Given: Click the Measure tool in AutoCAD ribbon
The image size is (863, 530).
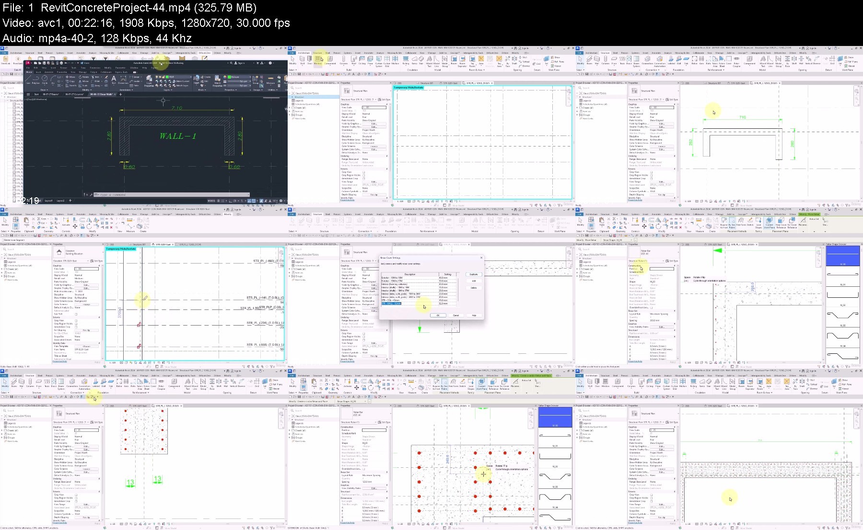Looking at the screenshot, I should click(270, 80).
